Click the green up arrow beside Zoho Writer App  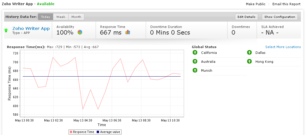6,30
